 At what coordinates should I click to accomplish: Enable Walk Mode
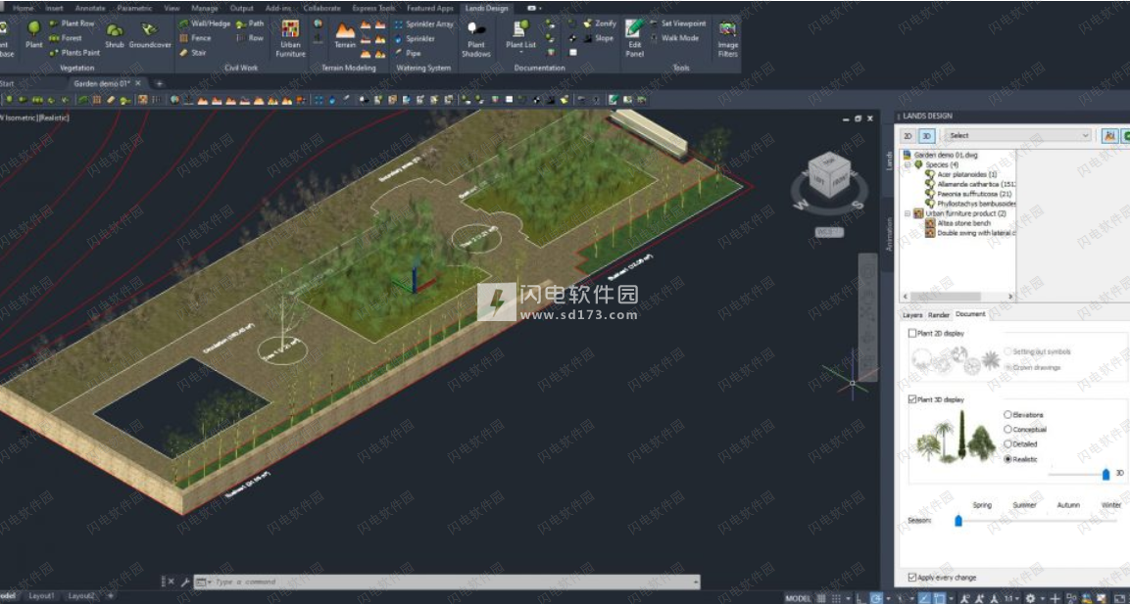pyautogui.click(x=674, y=38)
